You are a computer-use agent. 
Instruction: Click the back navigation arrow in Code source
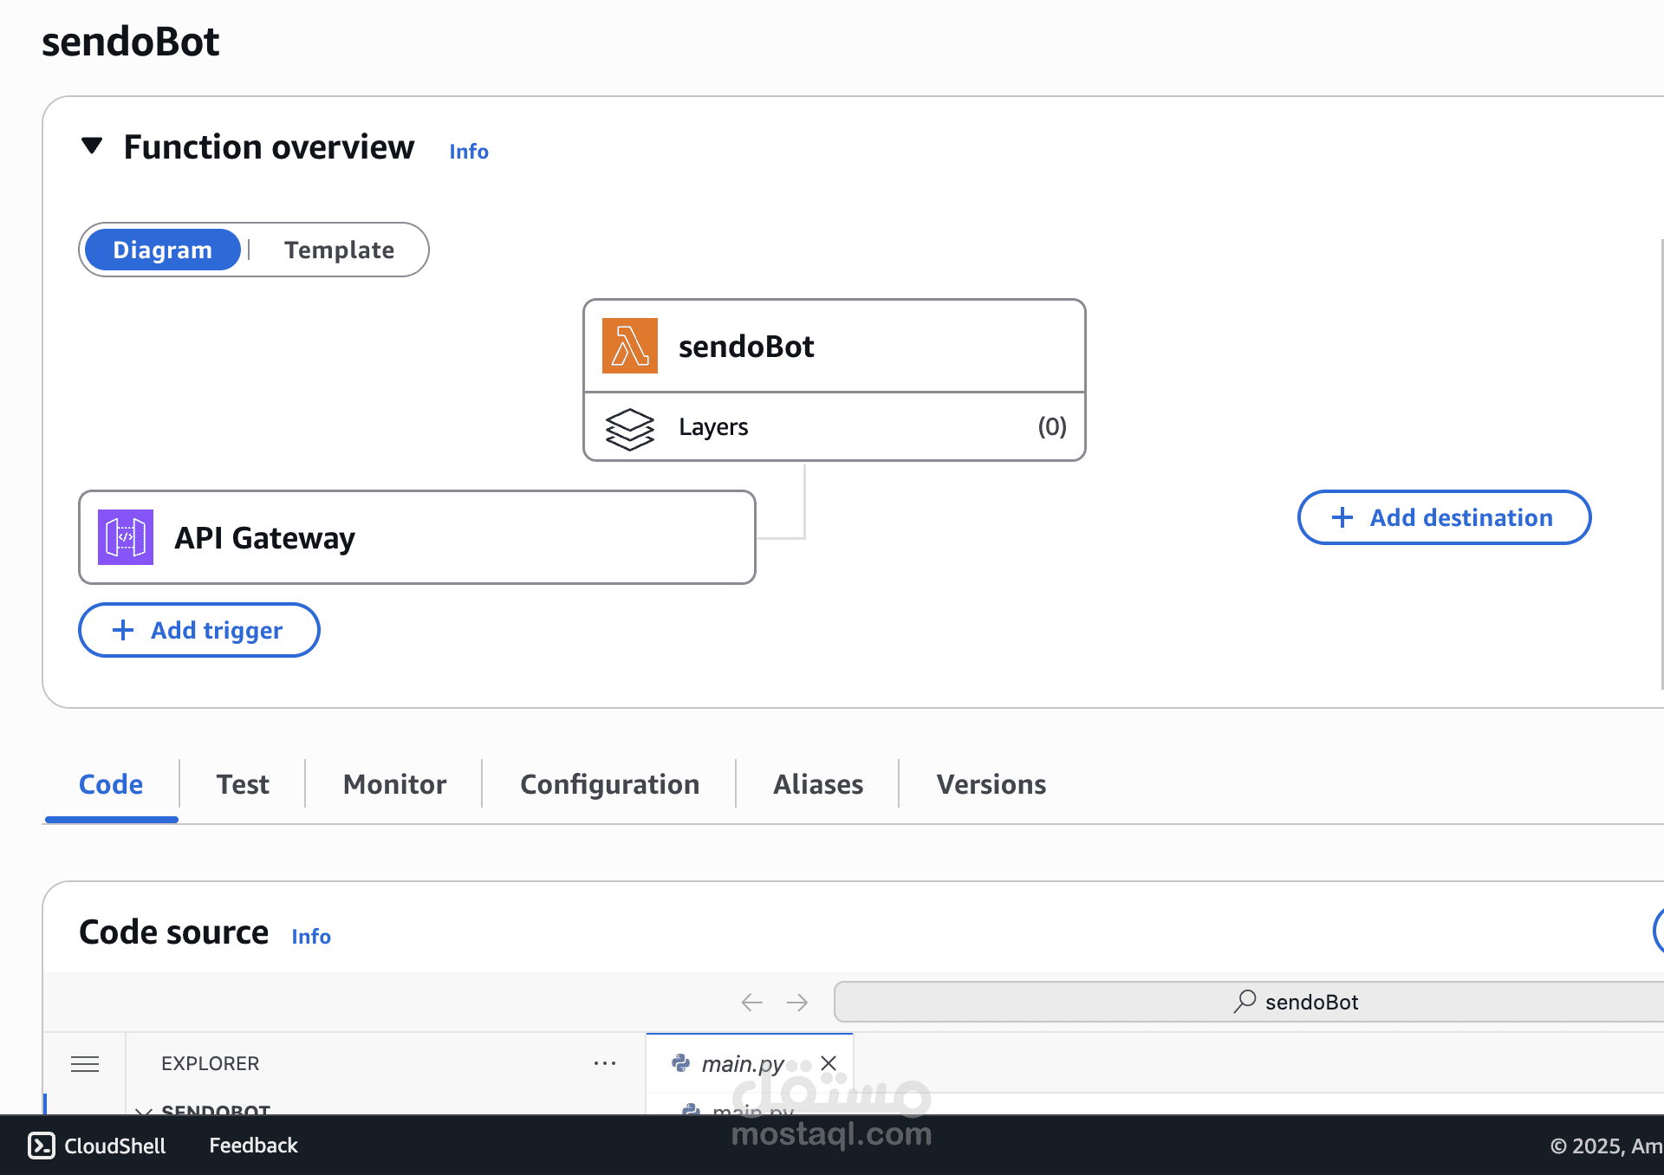pos(751,1003)
